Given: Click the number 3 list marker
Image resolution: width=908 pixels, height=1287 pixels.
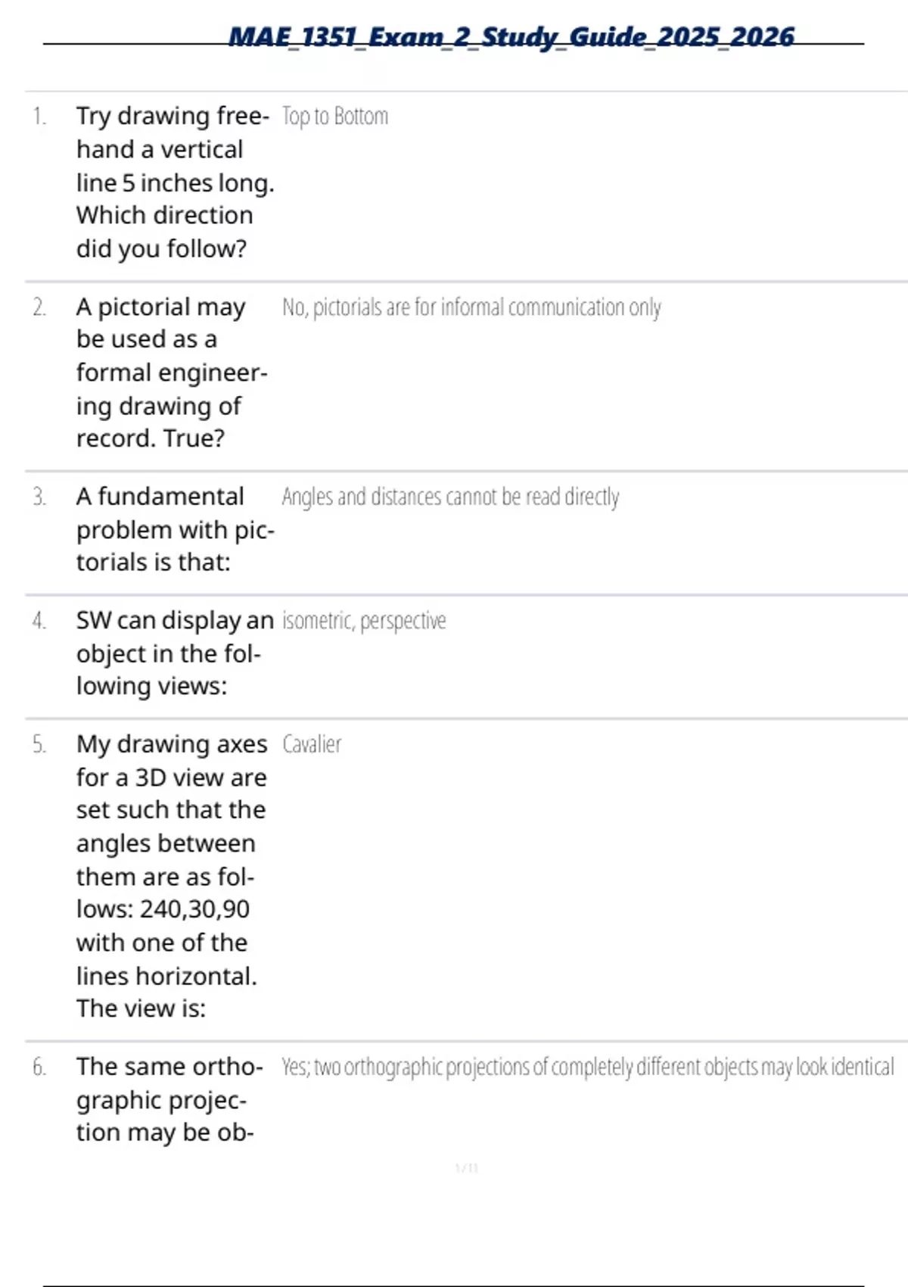Looking at the screenshot, I should pos(39,497).
